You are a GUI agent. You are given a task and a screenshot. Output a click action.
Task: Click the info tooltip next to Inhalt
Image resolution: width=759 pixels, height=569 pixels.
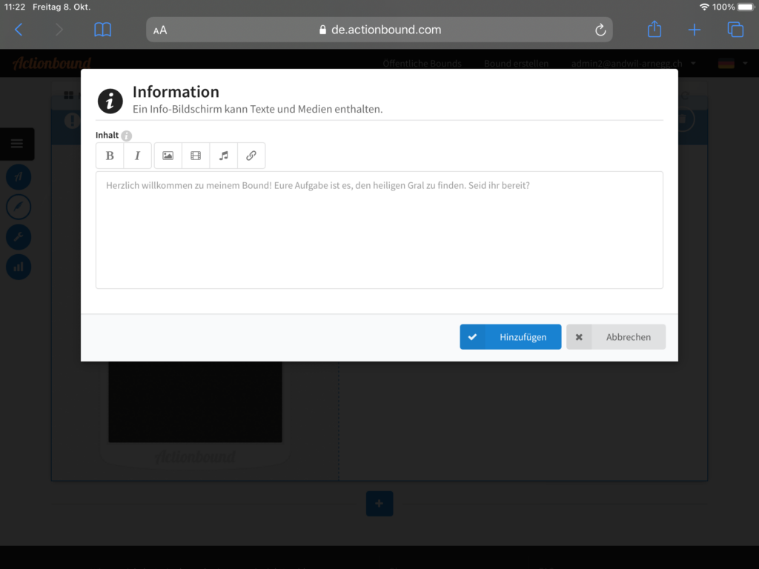[127, 136]
